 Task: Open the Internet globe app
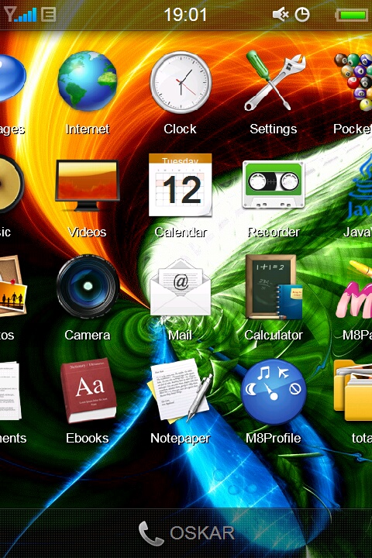click(x=88, y=81)
